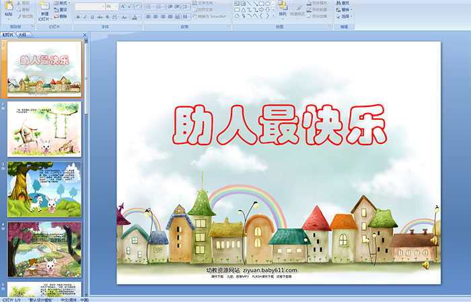Viewport: 471px width, 302px height.
Task: Open the font size dropdown showing 96
Action: (x=112, y=6)
